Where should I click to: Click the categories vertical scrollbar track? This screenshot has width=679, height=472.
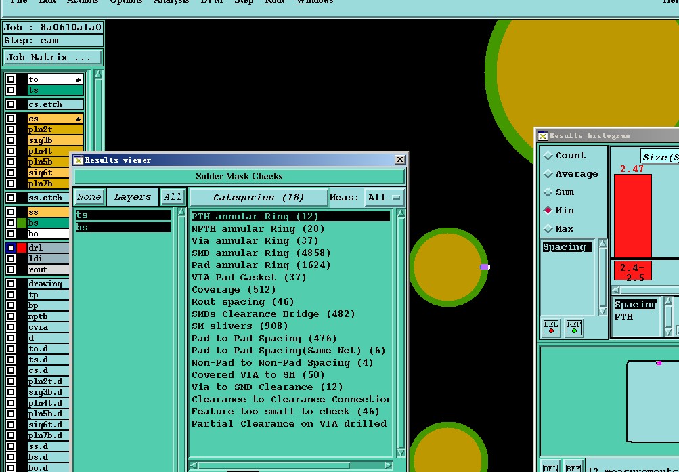point(401,332)
